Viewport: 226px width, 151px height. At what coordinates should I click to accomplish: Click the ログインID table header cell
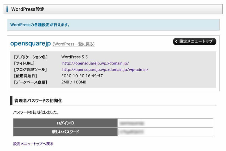click(x=65, y=123)
